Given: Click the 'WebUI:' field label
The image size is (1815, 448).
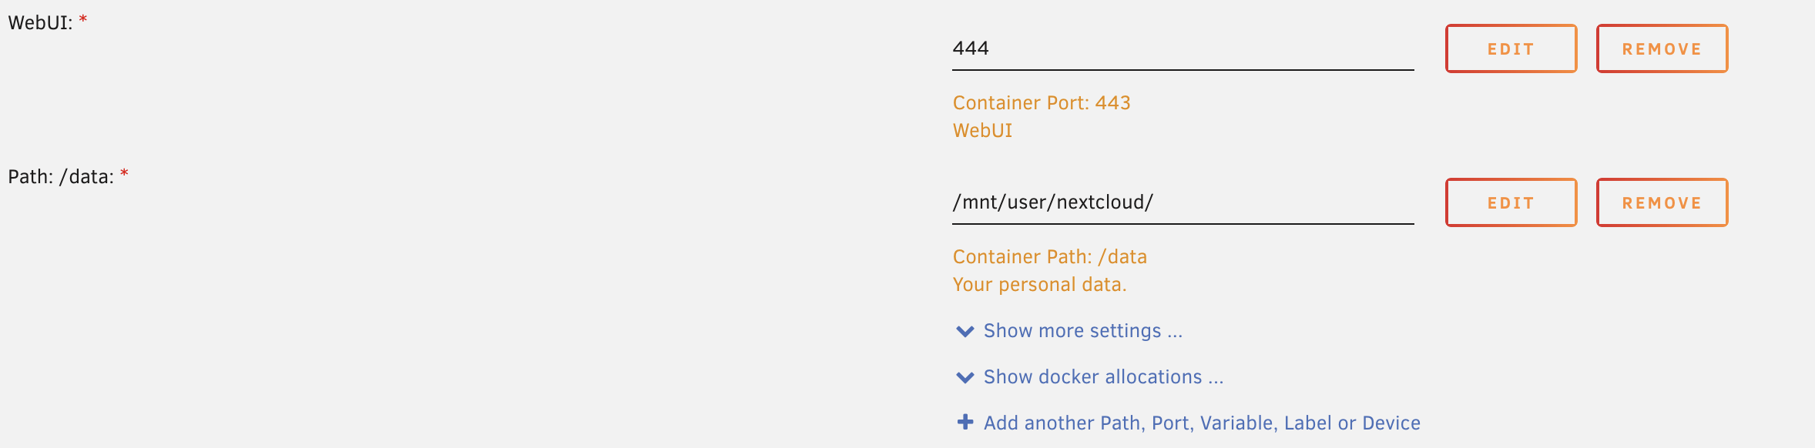Looking at the screenshot, I should 40,23.
